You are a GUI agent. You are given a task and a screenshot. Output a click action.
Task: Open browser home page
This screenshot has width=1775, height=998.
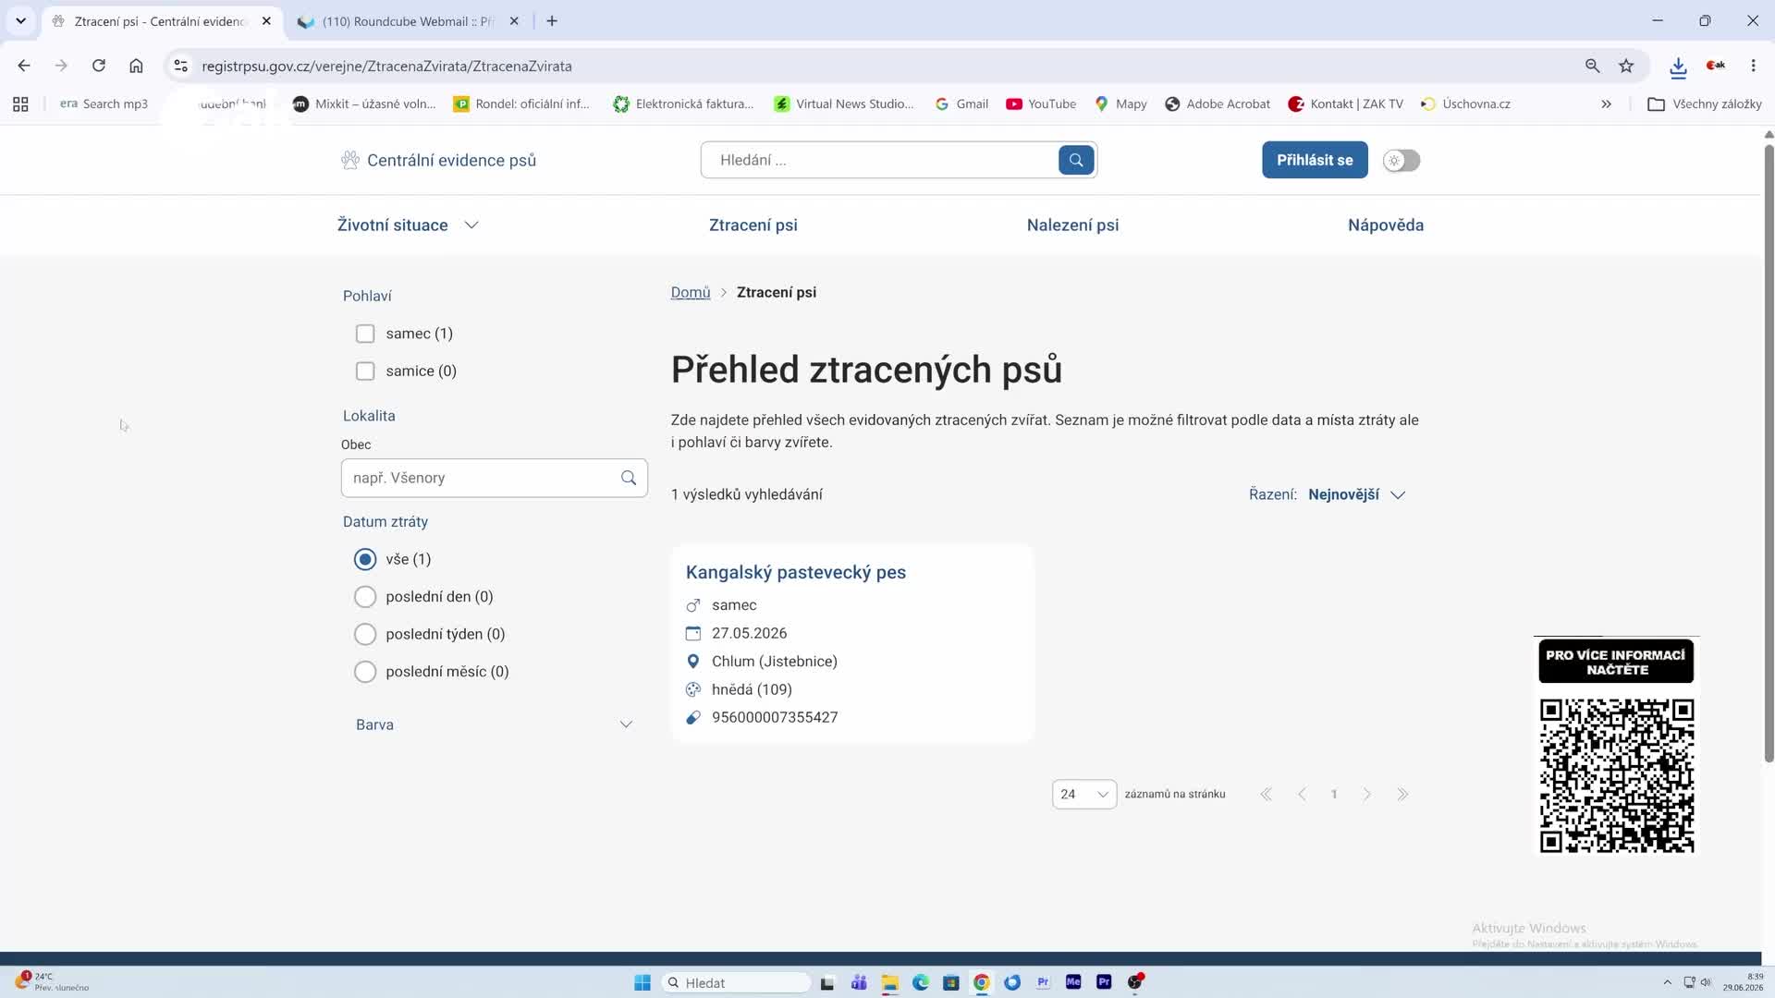tap(136, 66)
